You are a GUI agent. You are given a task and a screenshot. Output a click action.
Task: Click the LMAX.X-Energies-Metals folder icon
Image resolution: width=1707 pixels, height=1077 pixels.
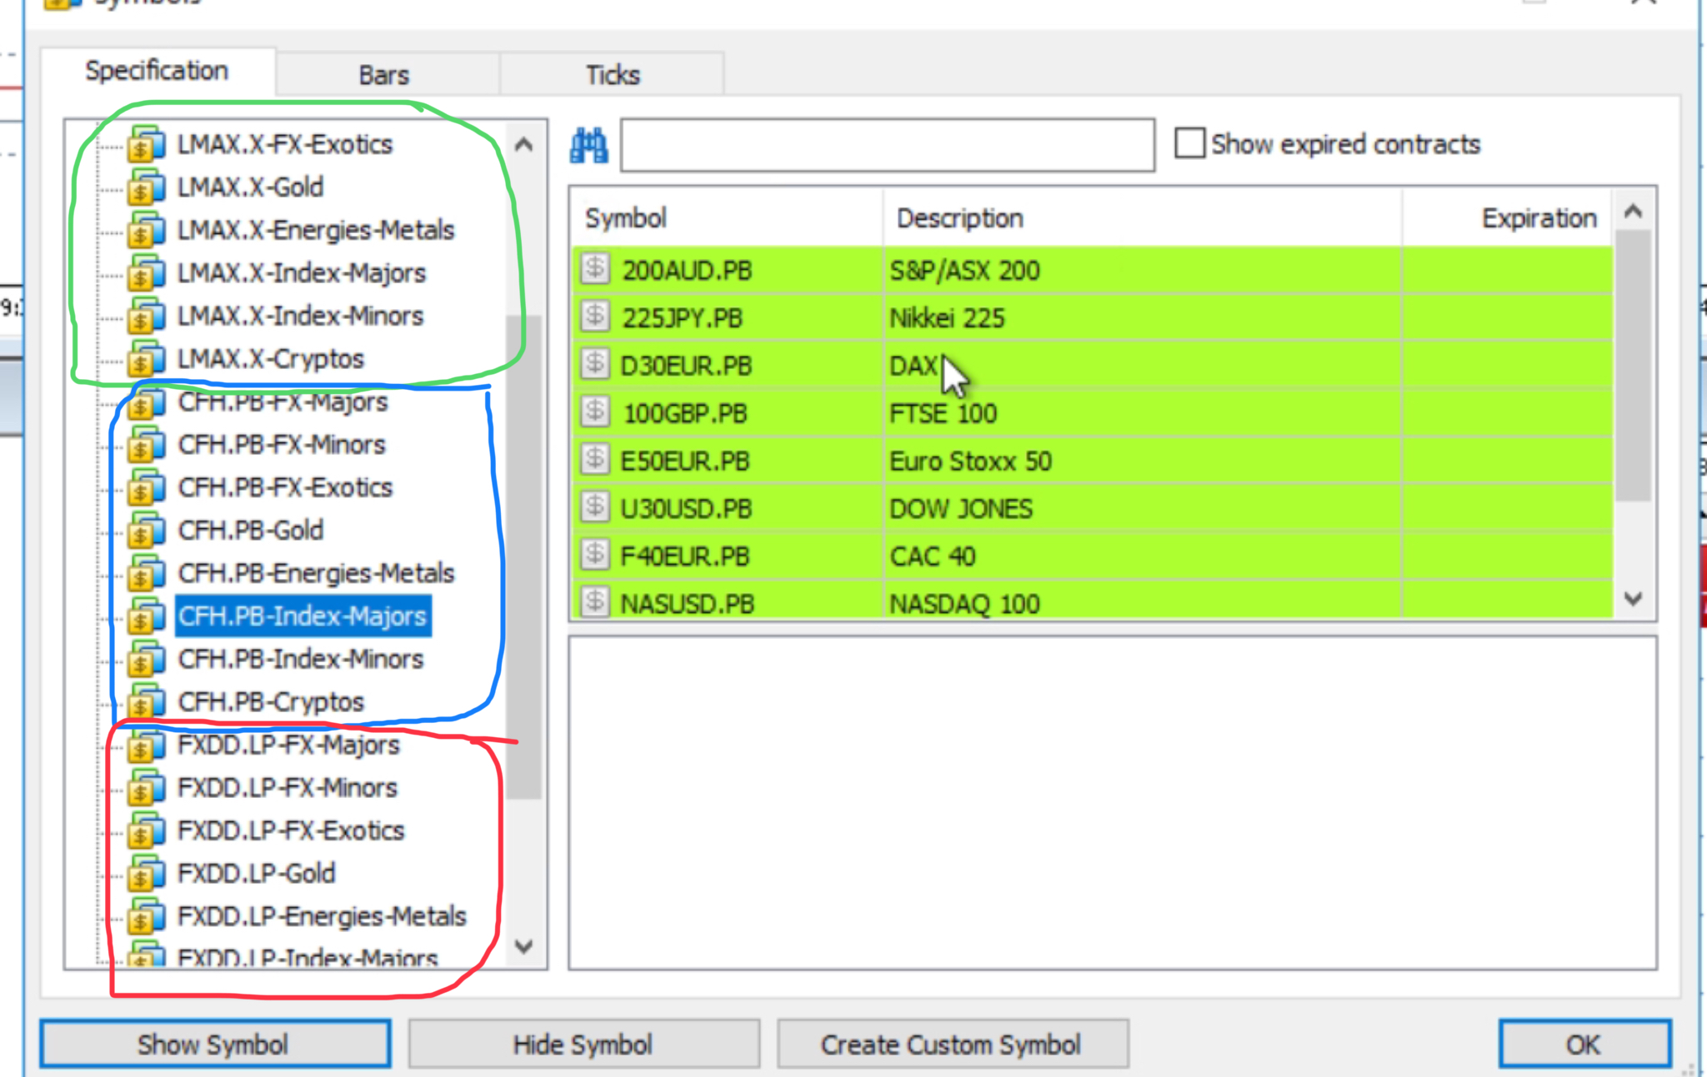pos(146,230)
